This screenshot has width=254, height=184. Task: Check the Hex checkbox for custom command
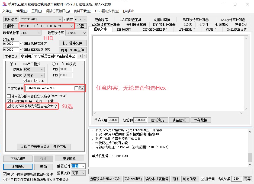click(76, 88)
